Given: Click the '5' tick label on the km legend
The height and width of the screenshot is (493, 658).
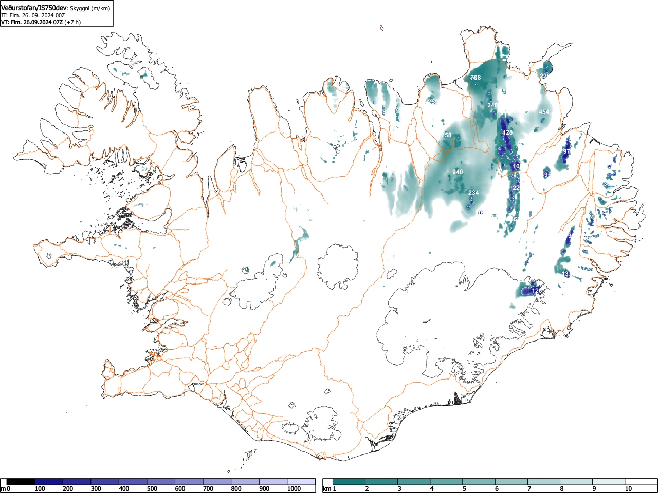Looking at the screenshot, I should [464, 489].
